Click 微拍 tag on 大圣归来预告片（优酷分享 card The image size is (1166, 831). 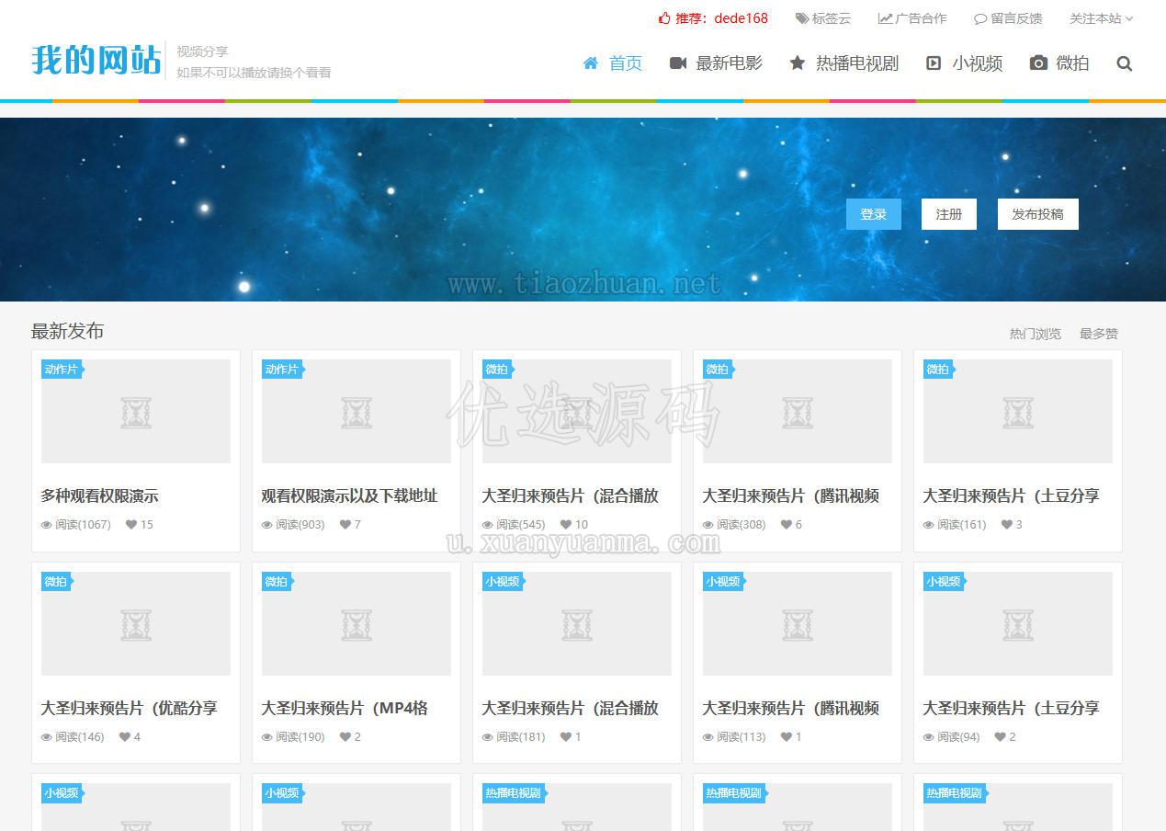coord(56,582)
